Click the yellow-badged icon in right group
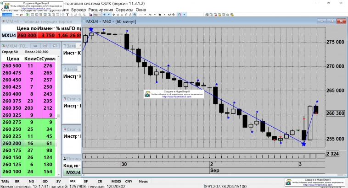 tap(219, 15)
